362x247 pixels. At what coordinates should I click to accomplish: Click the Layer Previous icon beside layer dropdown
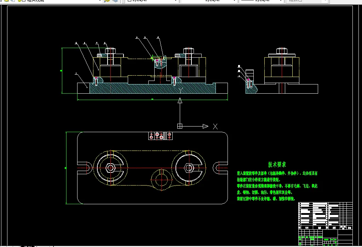107,1
